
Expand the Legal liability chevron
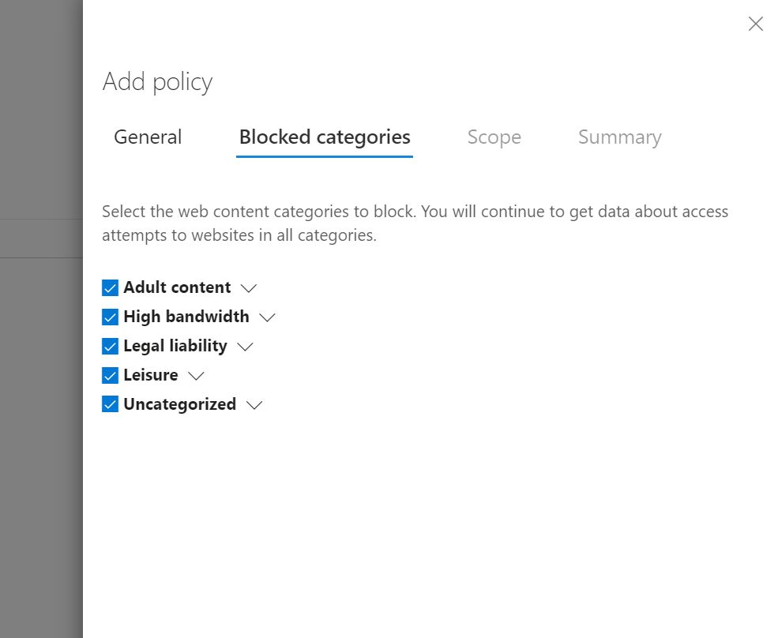(x=245, y=347)
